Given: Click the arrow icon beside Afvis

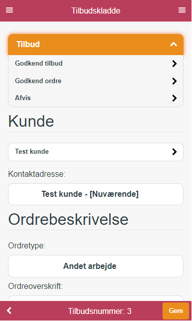Looking at the screenshot, I should (174, 98).
